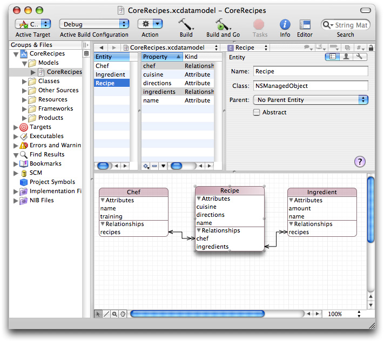Select the Chef entity in list
Viewport: 384px width, 342px height.
point(112,66)
